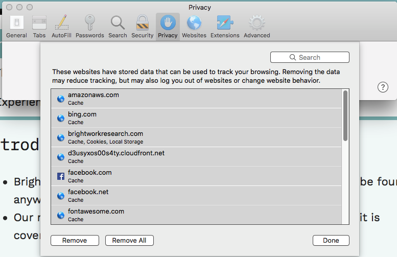Click the globe icon beside d3usyxos00s4ty.cloudfront.net
Image resolution: width=397 pixels, height=257 pixels.
pyautogui.click(x=61, y=157)
